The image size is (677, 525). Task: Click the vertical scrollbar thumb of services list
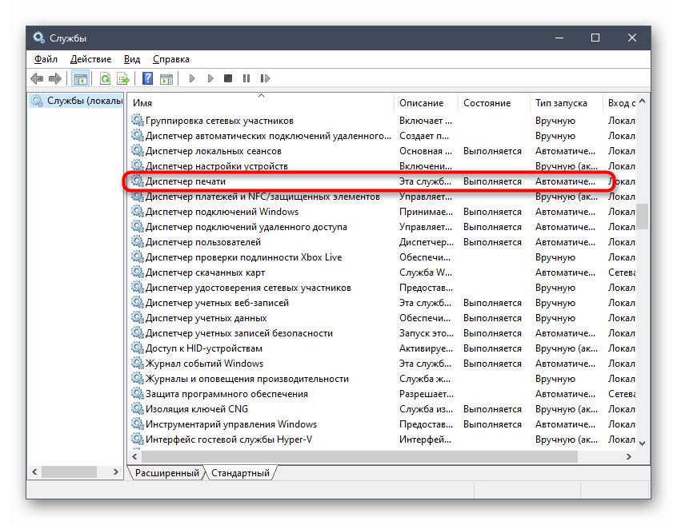643,217
